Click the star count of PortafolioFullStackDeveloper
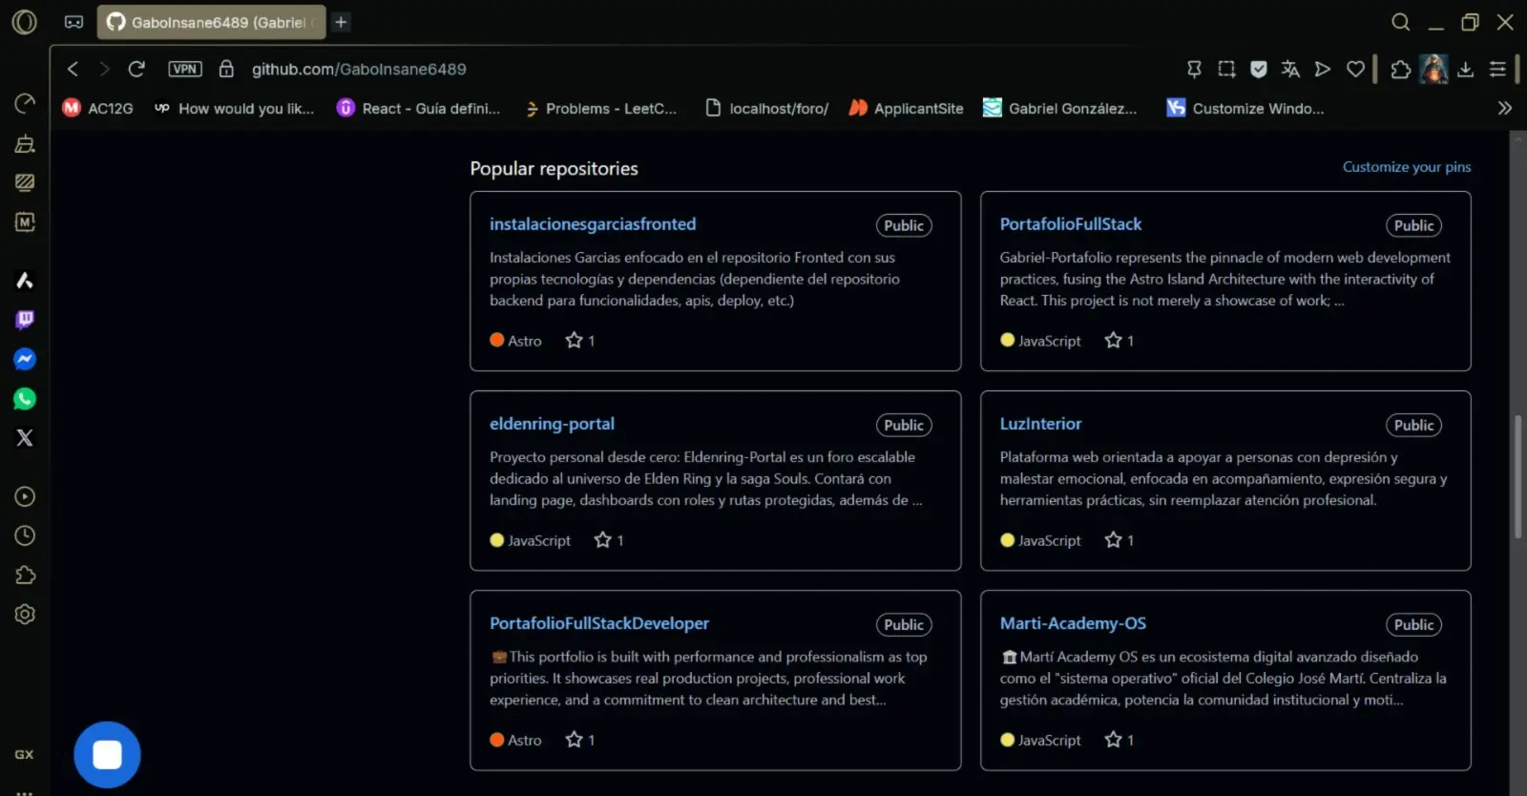Image resolution: width=1527 pixels, height=796 pixels. [x=580, y=740]
